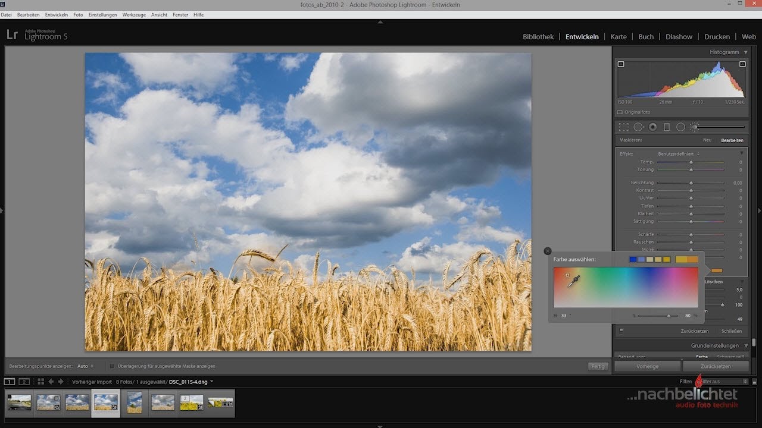Collapse the left panel with the side arrow
762x428 pixels.
2,210
